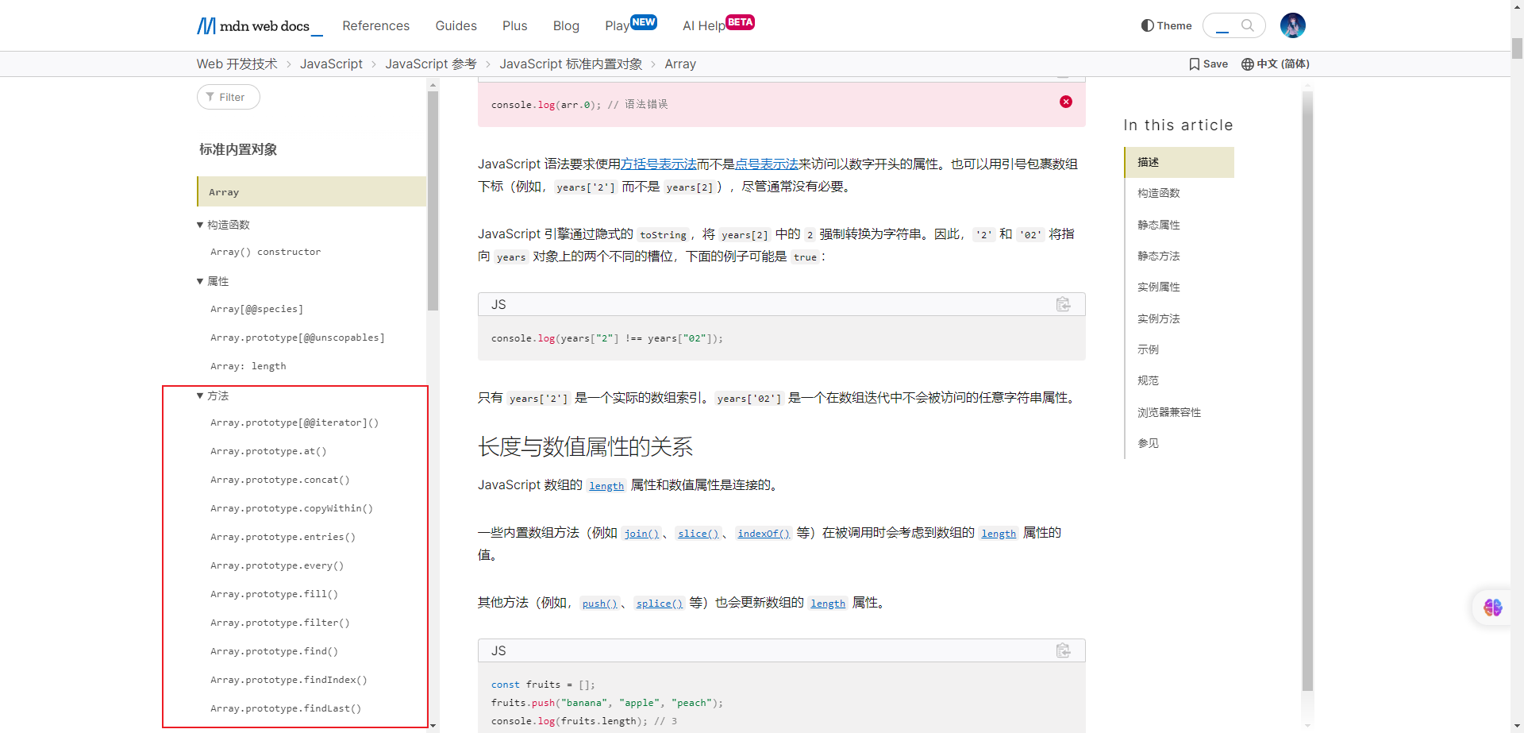Toggle the Theme switcher

point(1166,25)
